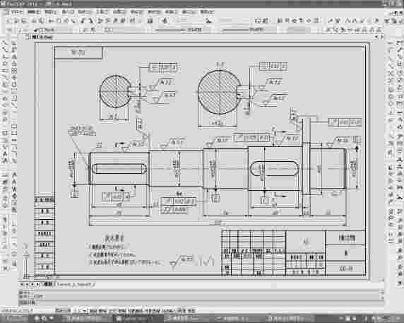Select the Mirror modify tool

(x=14, y=57)
